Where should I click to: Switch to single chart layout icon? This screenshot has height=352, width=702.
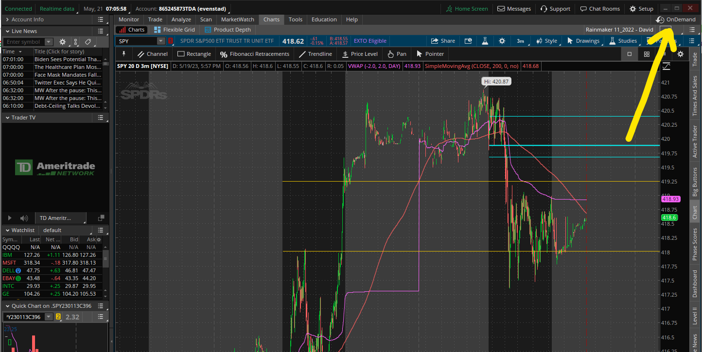[630, 54]
